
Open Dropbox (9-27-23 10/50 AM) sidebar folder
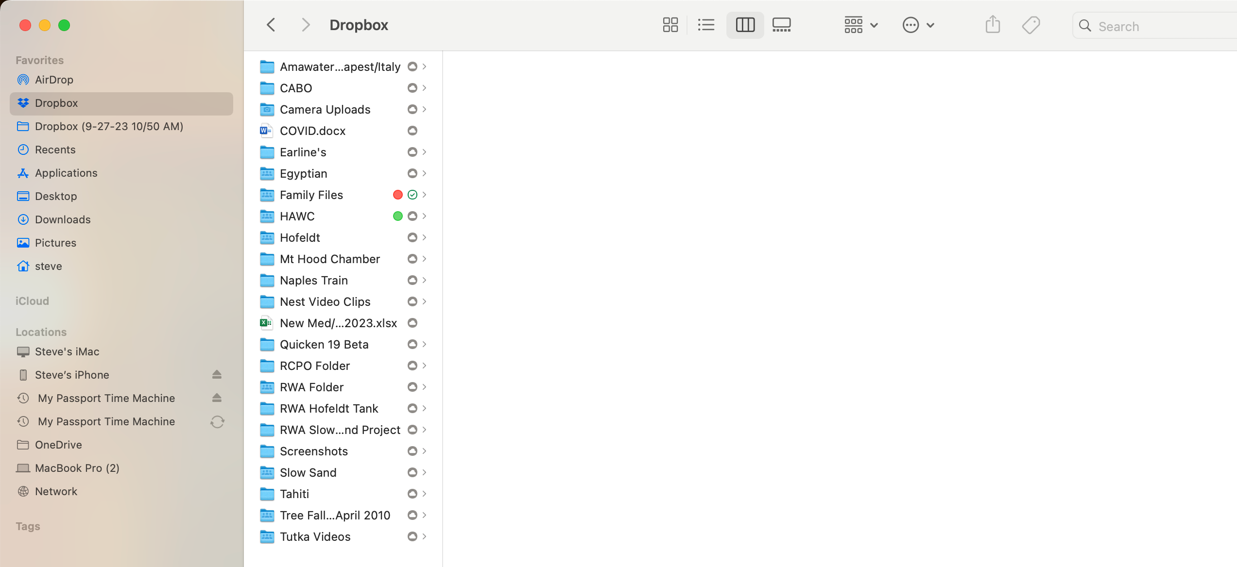121,126
